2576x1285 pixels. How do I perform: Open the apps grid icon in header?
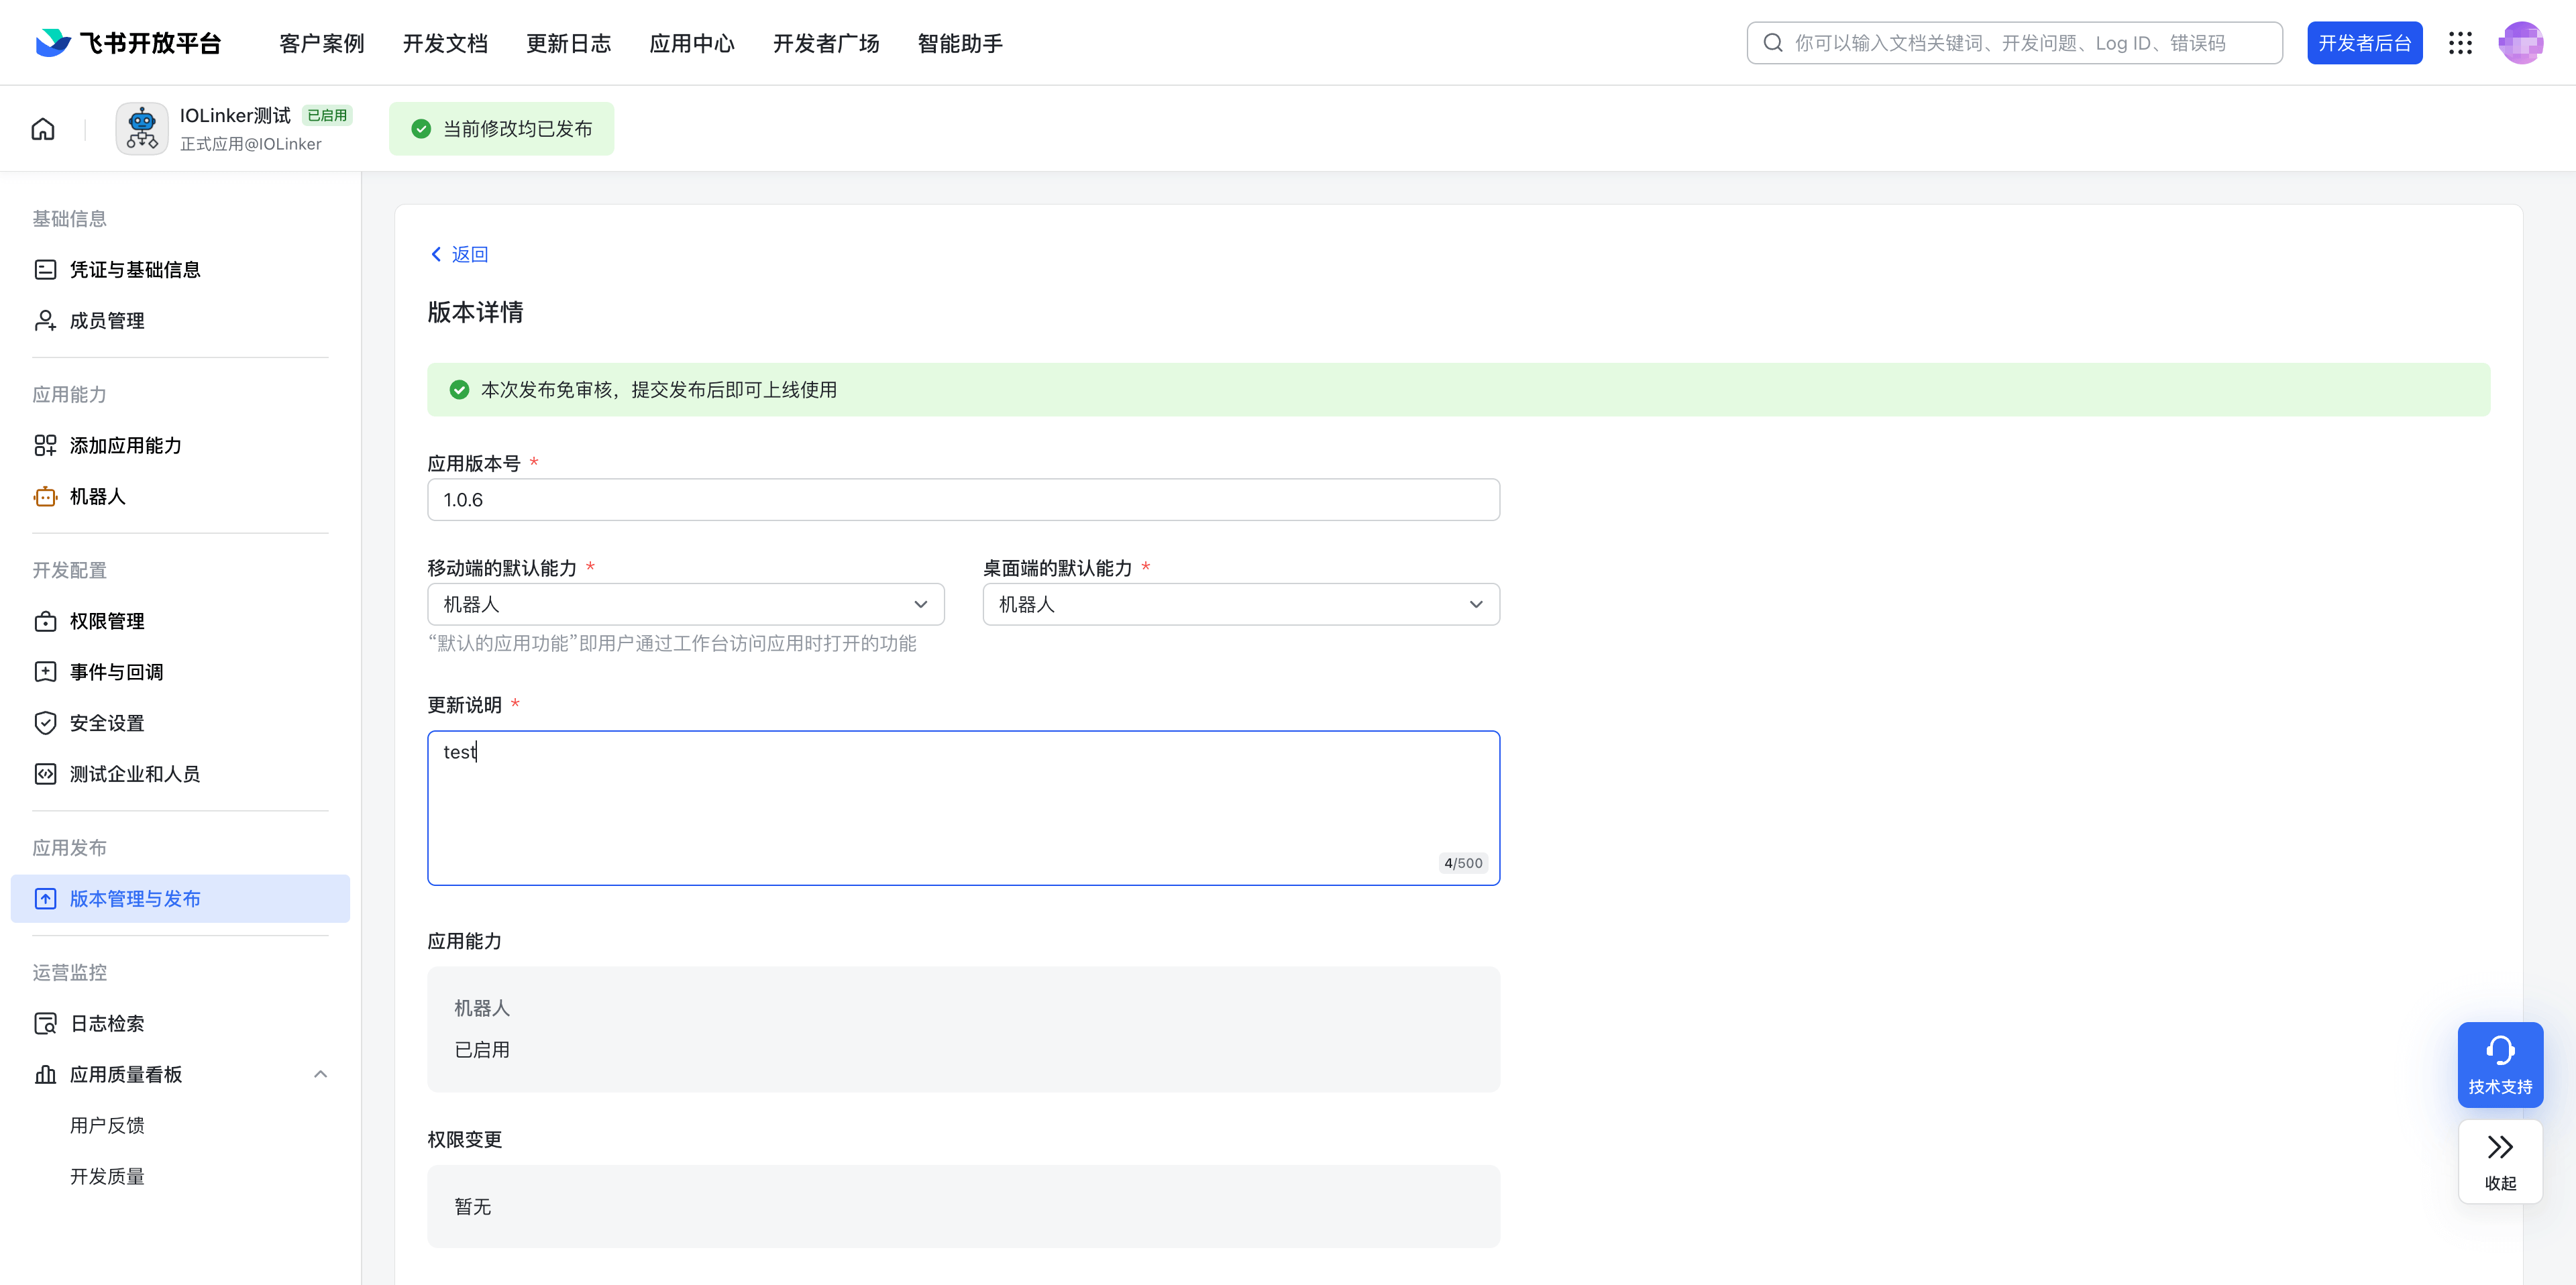tap(2460, 43)
